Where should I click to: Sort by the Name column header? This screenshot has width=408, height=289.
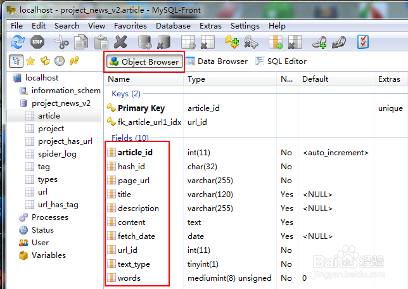144,79
